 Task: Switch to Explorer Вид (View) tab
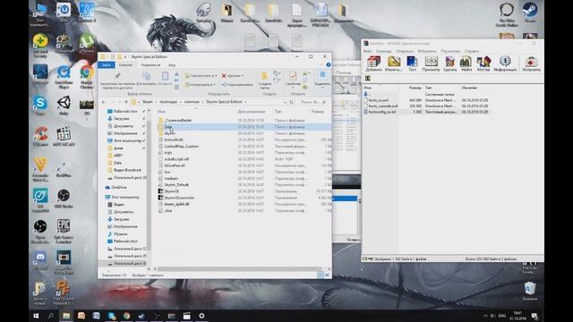click(x=172, y=65)
